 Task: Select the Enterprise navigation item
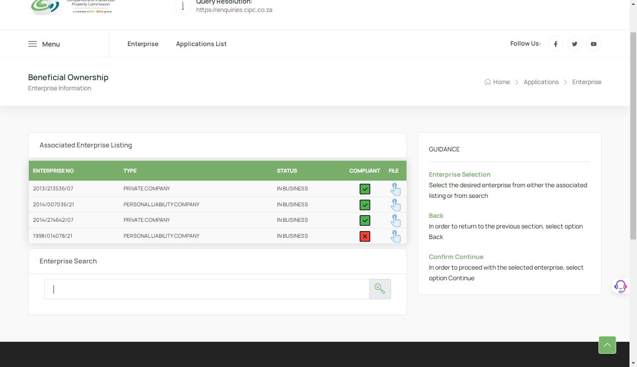(x=143, y=43)
